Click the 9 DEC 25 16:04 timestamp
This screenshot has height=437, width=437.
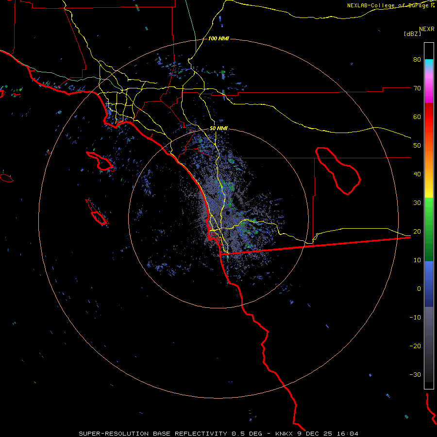pos(328,434)
